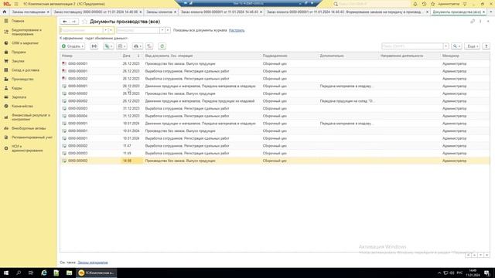Open Производство section in sidebar
This screenshot has height=278, width=495.
22,80
